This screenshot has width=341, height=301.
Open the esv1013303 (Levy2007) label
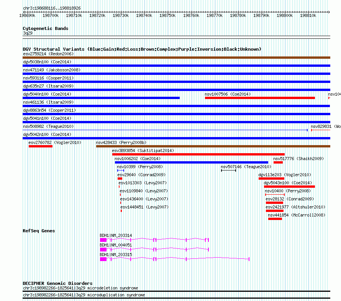143,183
